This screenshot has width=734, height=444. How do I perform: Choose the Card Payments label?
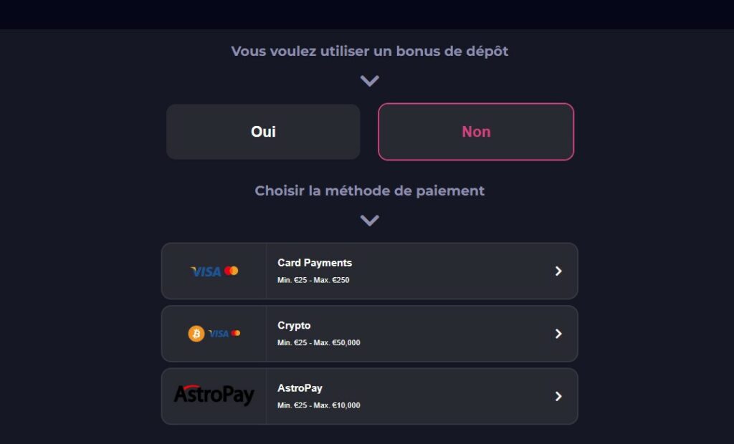tap(315, 263)
